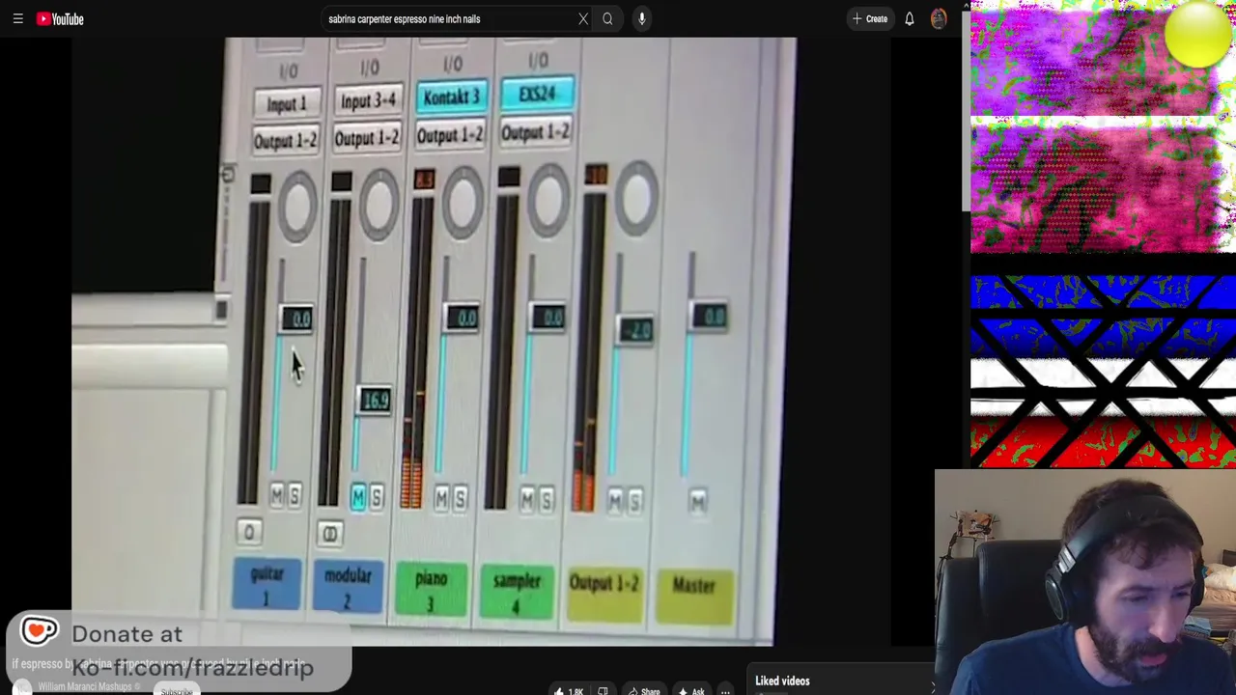
Task: Open the account avatar menu
Action: pos(939,18)
